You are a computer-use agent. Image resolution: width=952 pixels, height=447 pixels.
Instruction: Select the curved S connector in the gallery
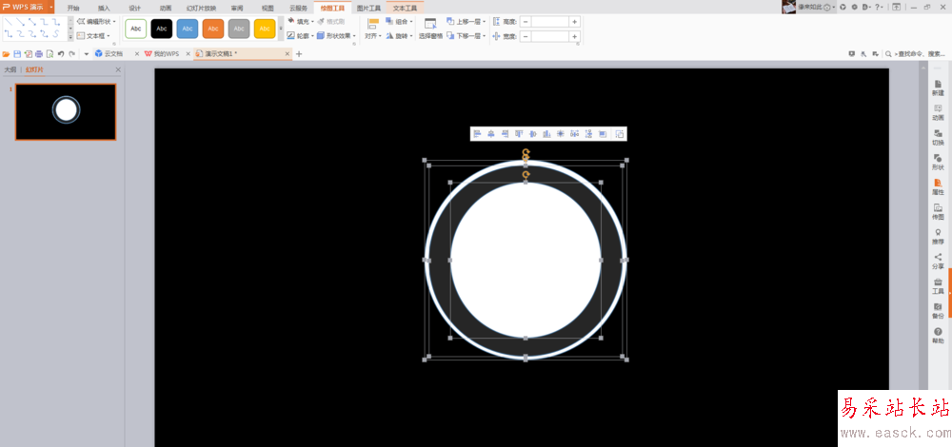(56, 34)
